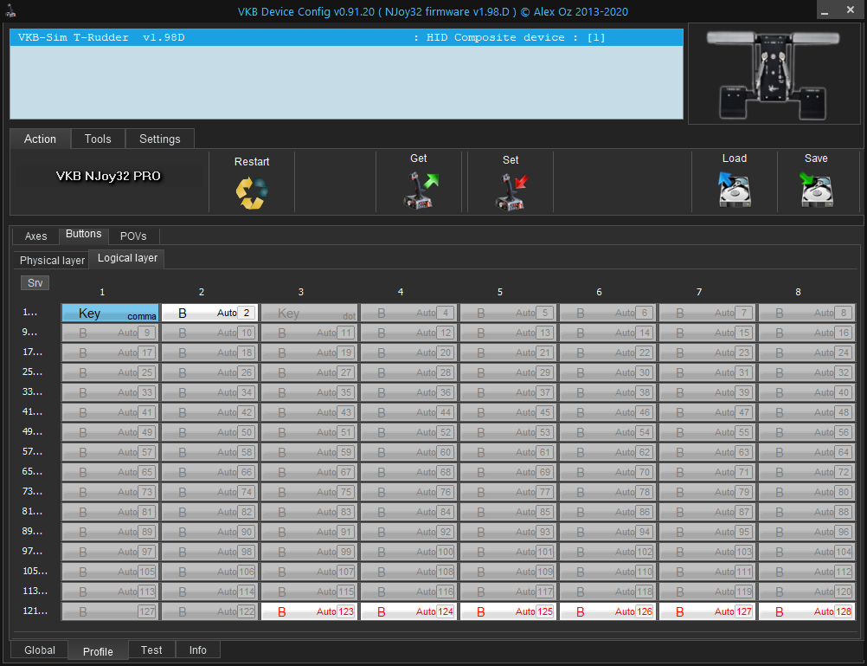The image size is (867, 666).
Task: Click the Get joystick icon
Action: tap(420, 191)
